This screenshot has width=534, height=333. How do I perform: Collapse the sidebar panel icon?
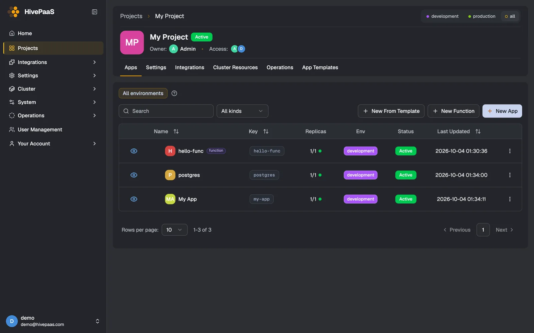tap(94, 12)
